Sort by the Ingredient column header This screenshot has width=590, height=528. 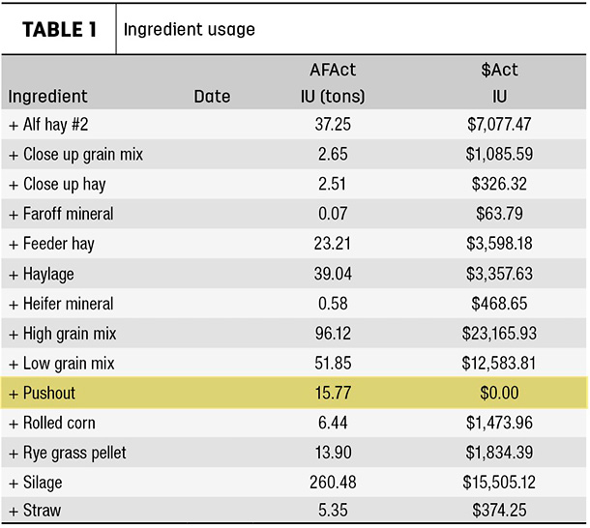click(47, 97)
